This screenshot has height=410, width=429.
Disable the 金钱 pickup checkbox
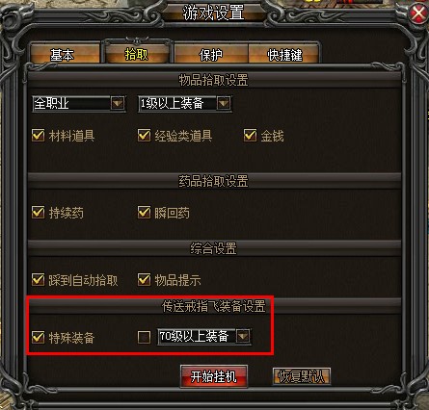coord(250,136)
